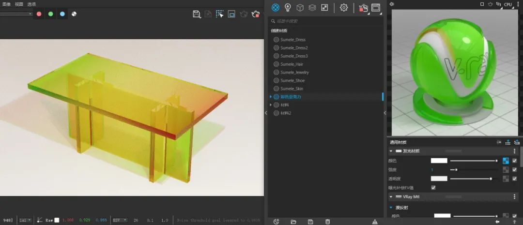Open the 视图 menu in frame buffer
523x225 pixels.
tap(19, 4)
